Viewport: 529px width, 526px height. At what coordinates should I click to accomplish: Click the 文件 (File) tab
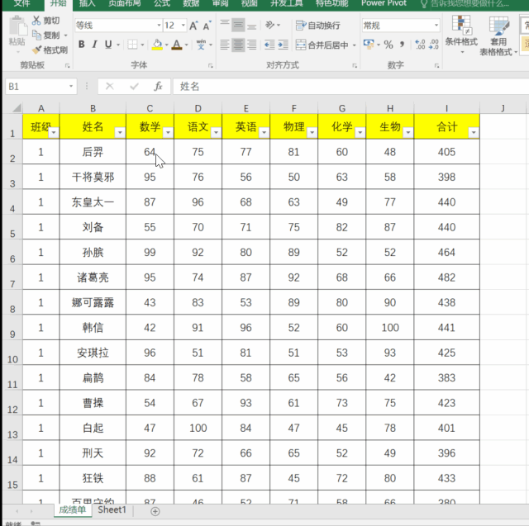click(22, 3)
